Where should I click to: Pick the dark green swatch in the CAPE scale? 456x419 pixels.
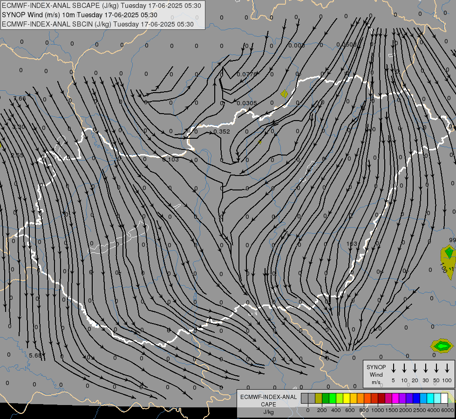pyautogui.click(x=326, y=398)
